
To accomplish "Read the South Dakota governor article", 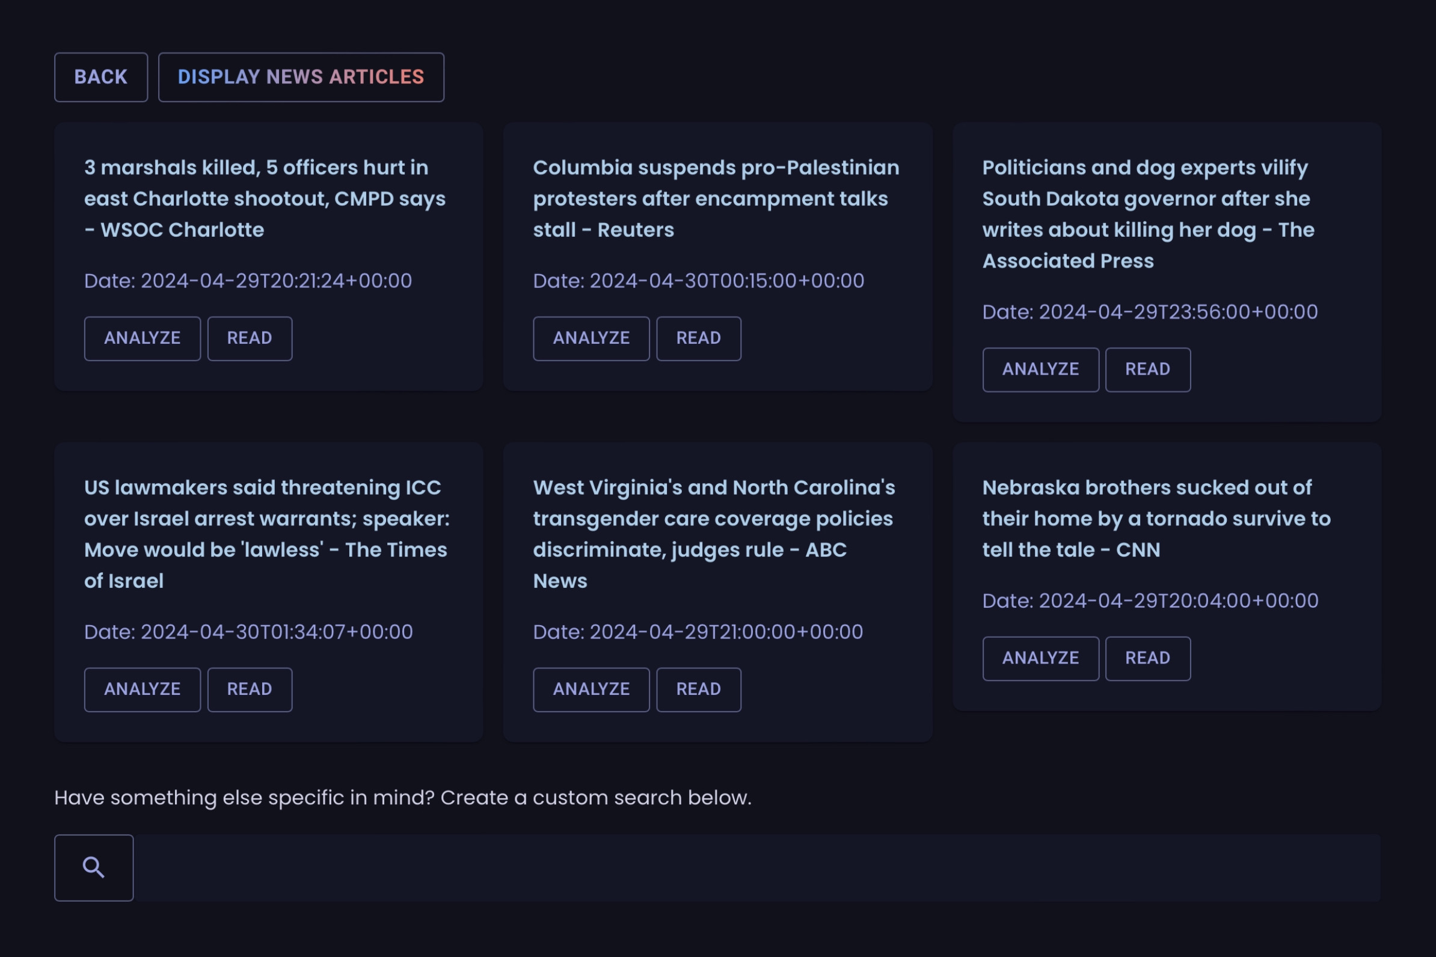I will pos(1147,369).
